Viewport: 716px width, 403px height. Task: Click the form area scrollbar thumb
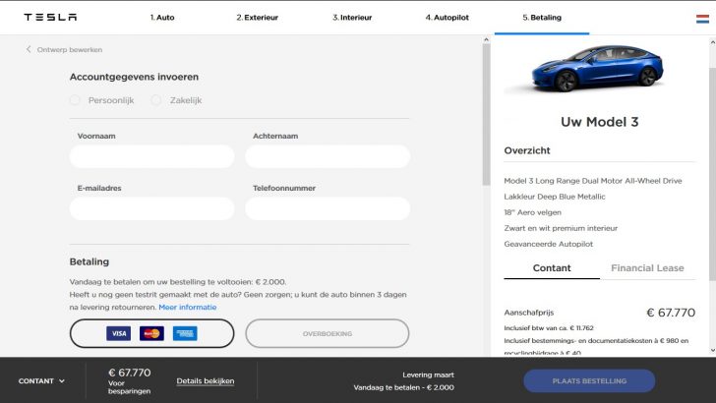pyautogui.click(x=486, y=114)
